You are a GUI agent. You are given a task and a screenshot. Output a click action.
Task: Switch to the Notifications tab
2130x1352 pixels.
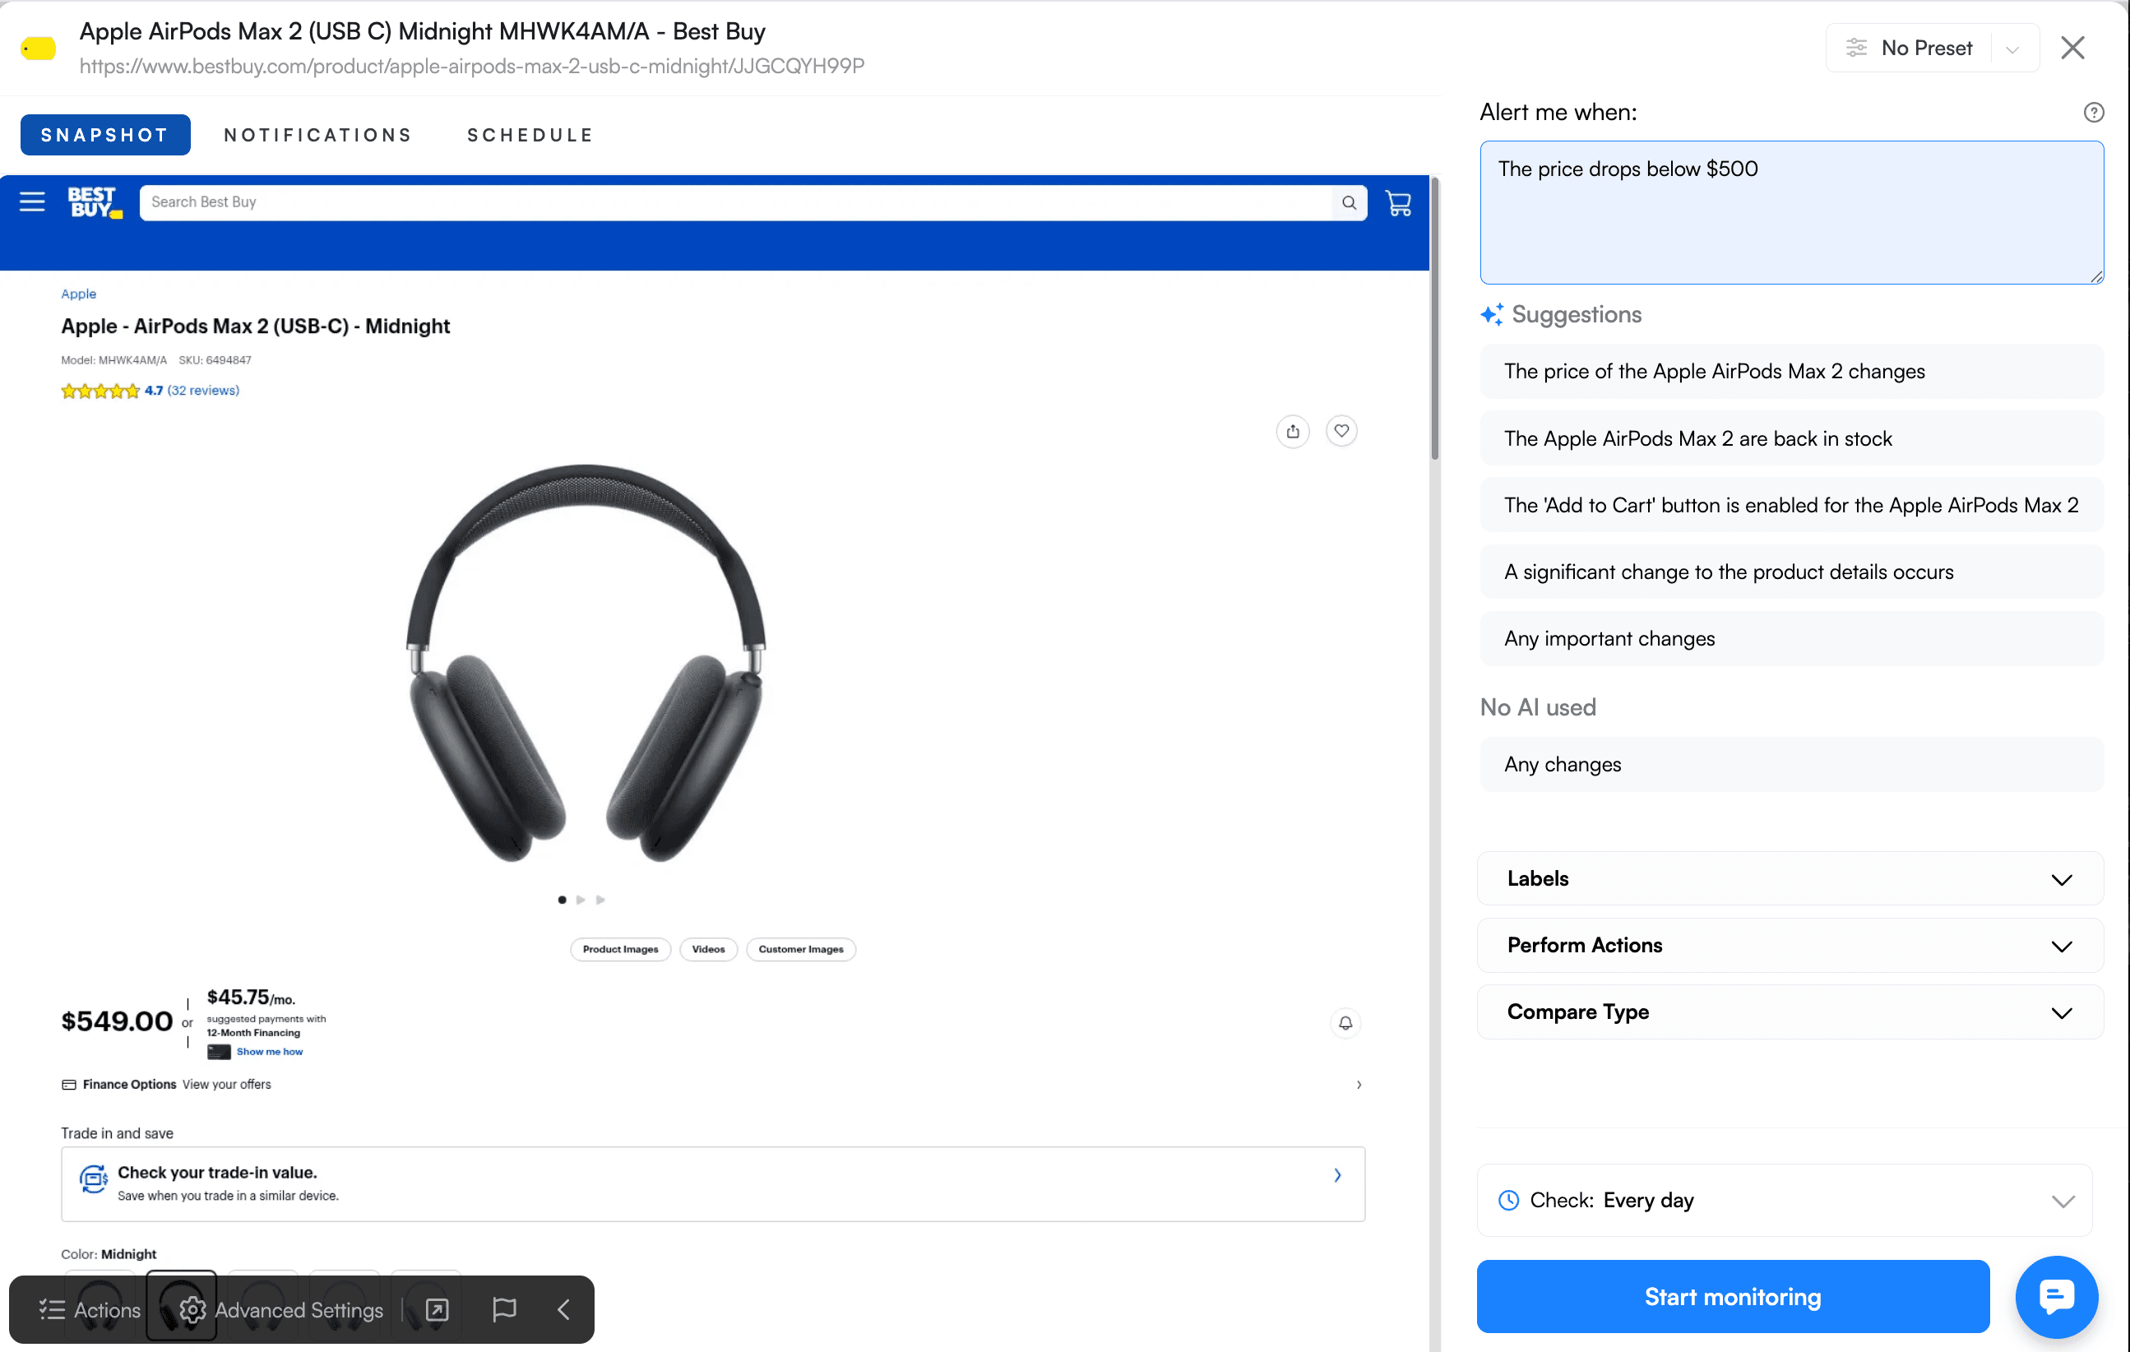coord(318,136)
